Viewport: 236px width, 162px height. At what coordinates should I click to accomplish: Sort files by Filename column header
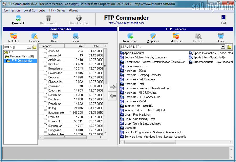tap(52, 46)
